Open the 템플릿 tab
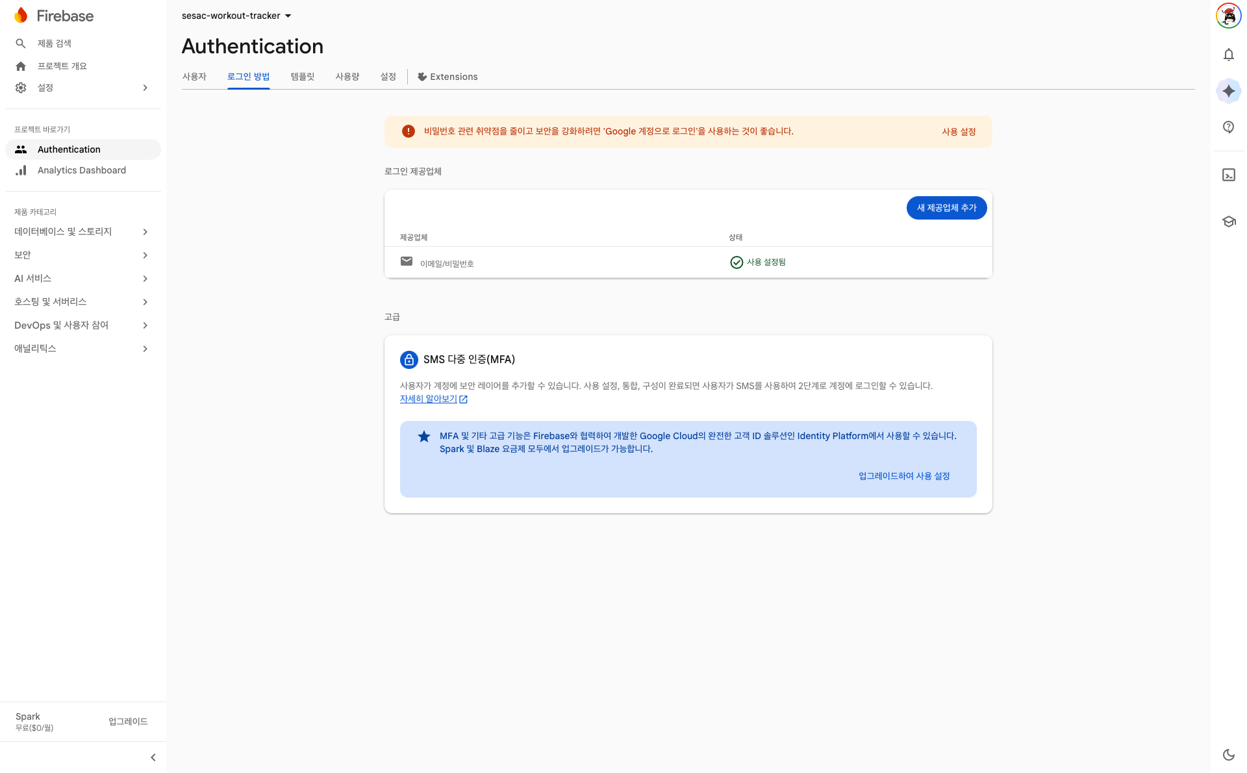 point(303,77)
